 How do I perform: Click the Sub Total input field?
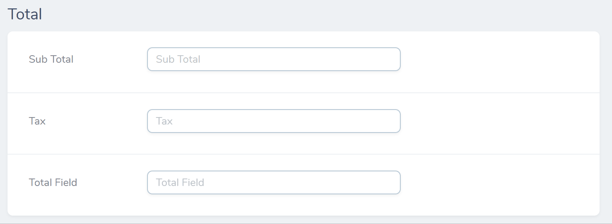coord(274,59)
